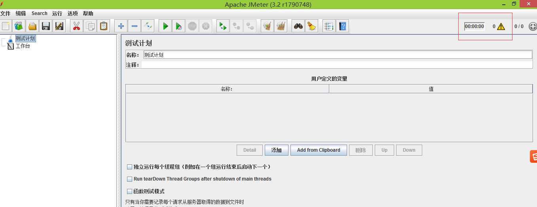Click the 值 column header in variables table
Screen dimensions: 537x207
tap(431, 89)
